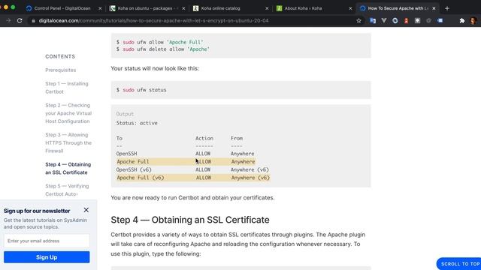This screenshot has height=270, width=481.
Task: Click the 'Output' label in code block
Action: 125,114
